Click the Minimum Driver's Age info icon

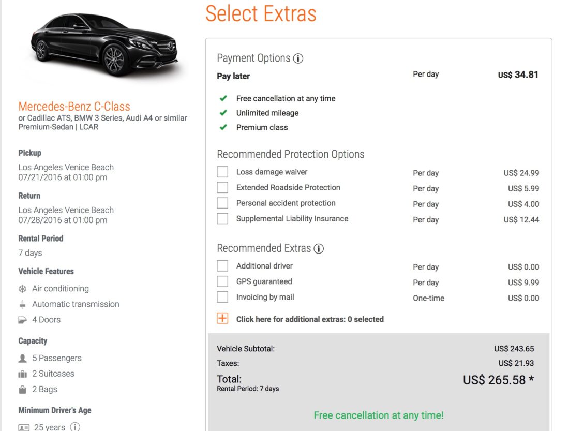tap(75, 427)
